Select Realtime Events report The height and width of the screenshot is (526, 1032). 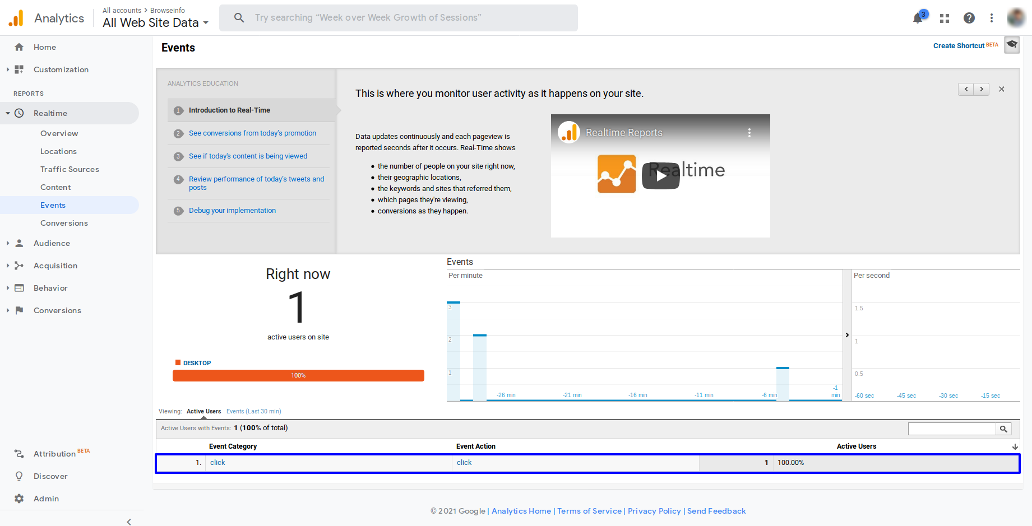pyautogui.click(x=53, y=205)
